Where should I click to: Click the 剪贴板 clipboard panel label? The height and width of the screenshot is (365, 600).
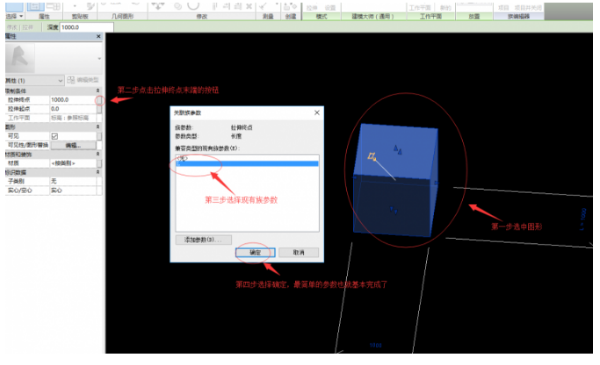pyautogui.click(x=80, y=17)
